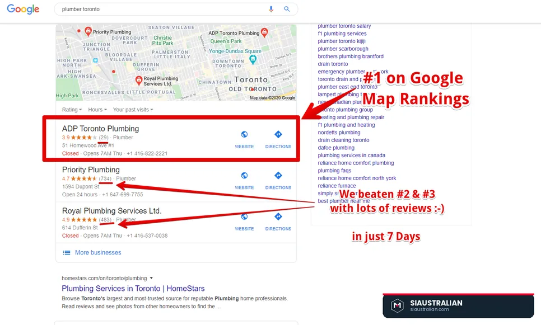Click related search brothers plumbing brantford
Screen dimensions: 541x325
point(351,56)
